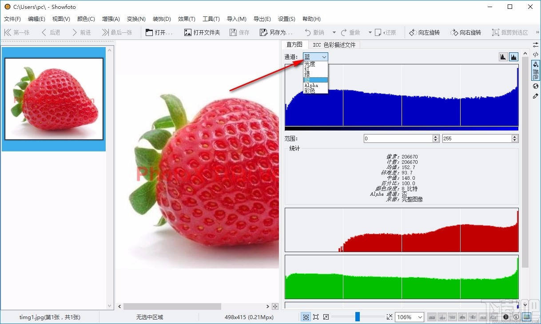Expand the 撤销 undo history arrow
The height and width of the screenshot is (324, 541).
click(334, 32)
